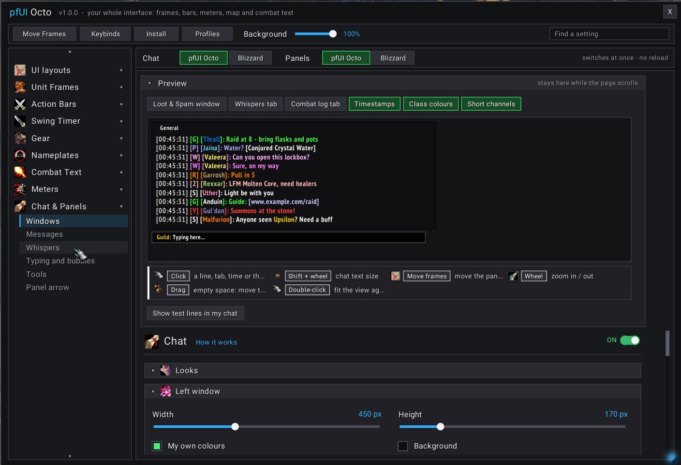Image resolution: width=681 pixels, height=465 pixels.
Task: Collapse the Preview section arrow
Action: (x=149, y=84)
